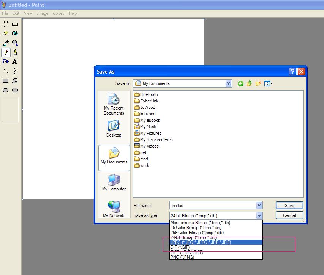Click the Save button
Image resolution: width=324 pixels, height=275 pixels.
click(x=289, y=206)
